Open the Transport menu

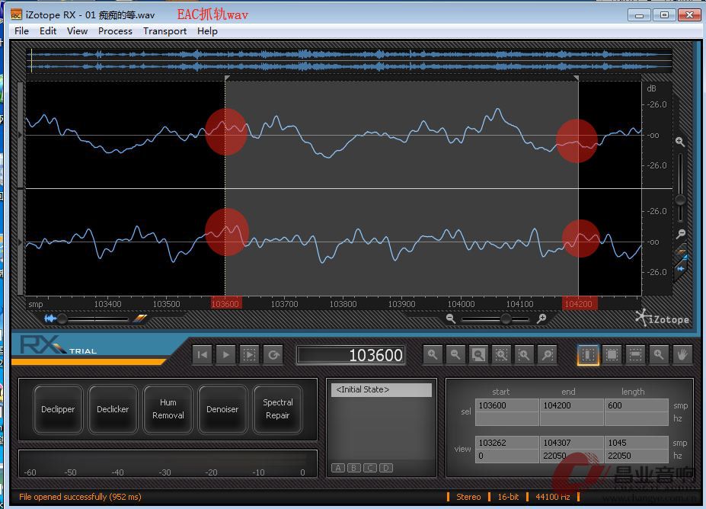[x=165, y=31]
